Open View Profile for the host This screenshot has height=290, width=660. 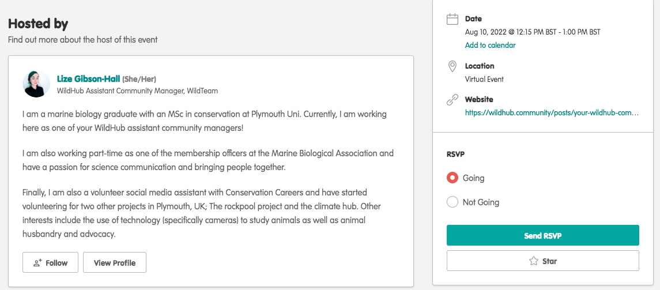(x=115, y=262)
